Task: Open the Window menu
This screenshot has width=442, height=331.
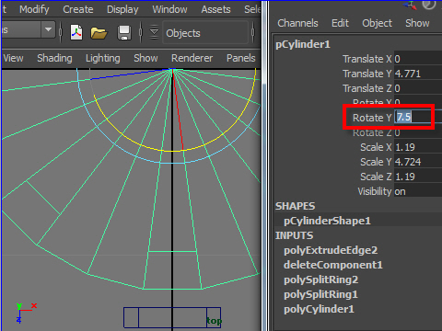Action: pyautogui.click(x=169, y=9)
